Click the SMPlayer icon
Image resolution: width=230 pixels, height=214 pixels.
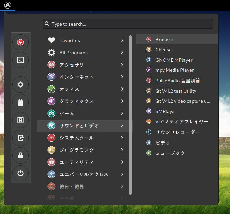[149, 111]
